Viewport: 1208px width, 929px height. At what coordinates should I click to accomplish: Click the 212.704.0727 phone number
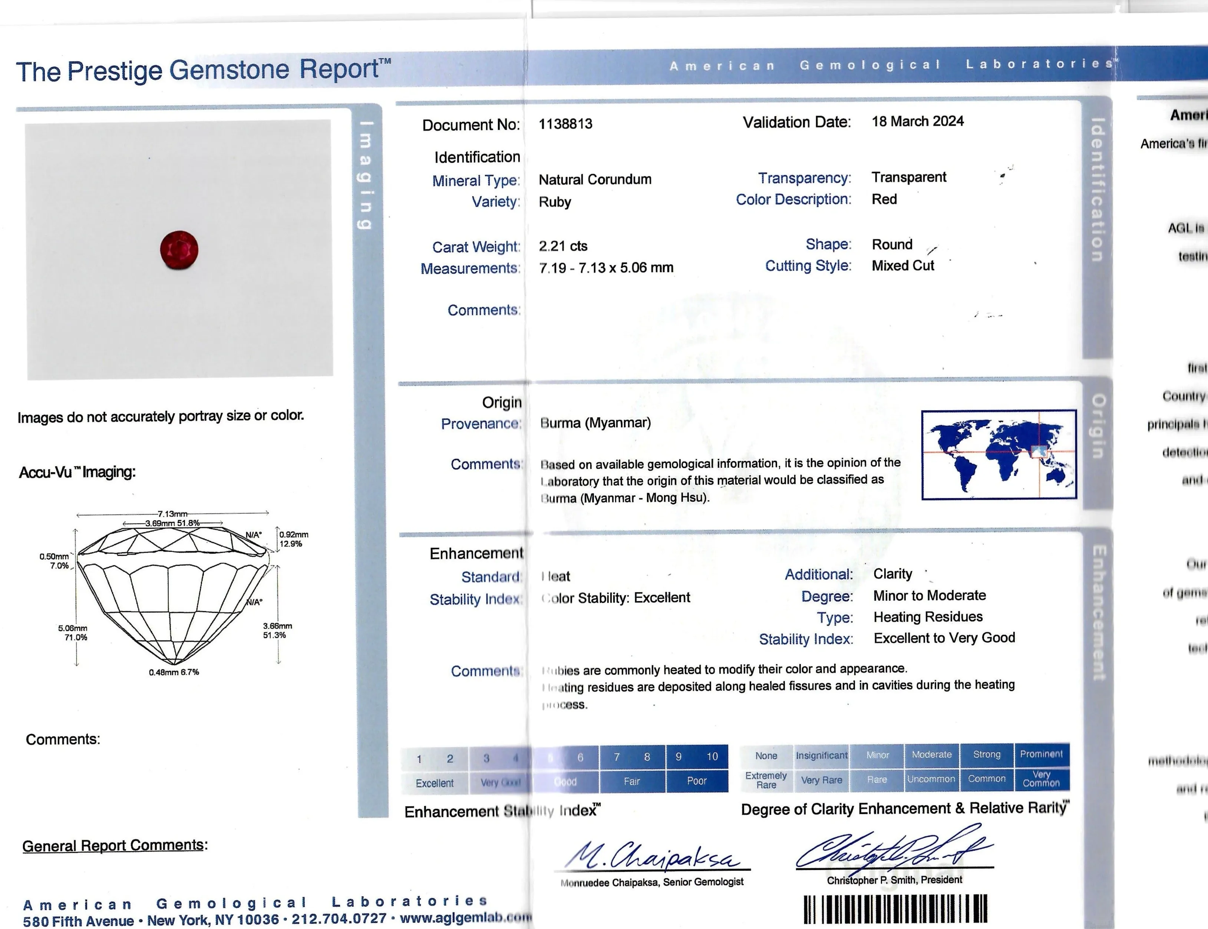click(x=339, y=919)
